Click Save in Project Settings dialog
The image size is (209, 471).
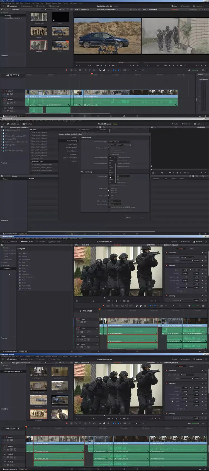(x=142, y=217)
